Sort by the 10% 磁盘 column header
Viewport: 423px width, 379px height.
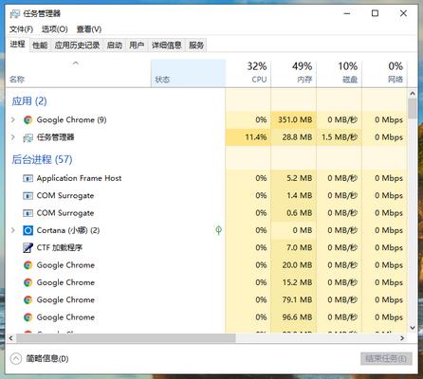[x=339, y=73]
